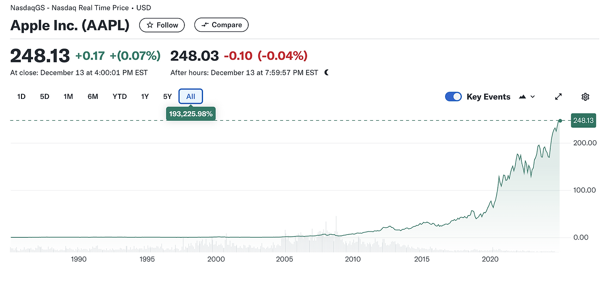Image resolution: width=610 pixels, height=281 pixels.
Task: Switch chart to YTD range
Action: click(x=120, y=97)
